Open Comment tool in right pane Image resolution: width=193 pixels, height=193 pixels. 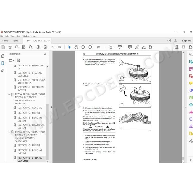(191, 83)
